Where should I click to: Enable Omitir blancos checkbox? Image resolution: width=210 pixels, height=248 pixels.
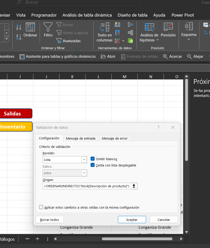93,159
